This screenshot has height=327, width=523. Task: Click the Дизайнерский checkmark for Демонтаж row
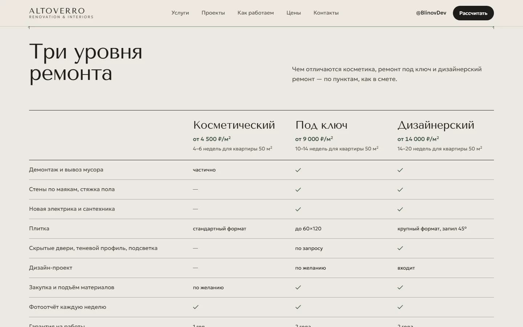pyautogui.click(x=400, y=170)
